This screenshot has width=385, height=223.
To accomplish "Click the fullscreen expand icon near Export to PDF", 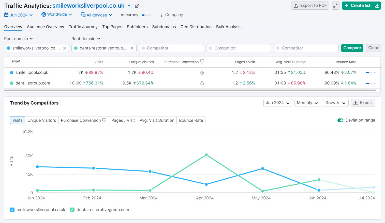I will pyautogui.click(x=335, y=5).
